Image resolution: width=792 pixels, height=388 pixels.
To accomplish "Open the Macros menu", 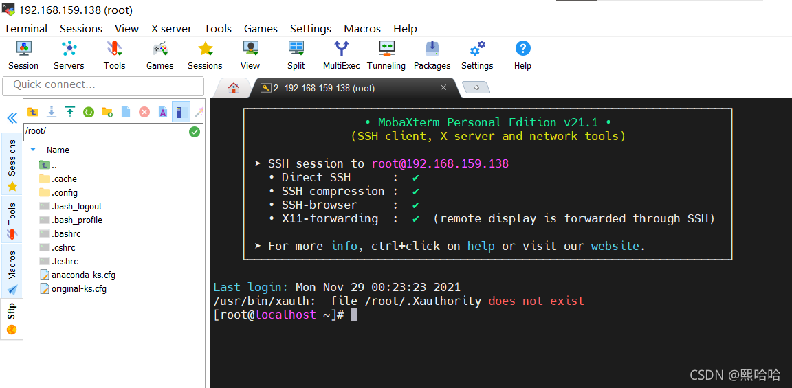I will pos(363,29).
